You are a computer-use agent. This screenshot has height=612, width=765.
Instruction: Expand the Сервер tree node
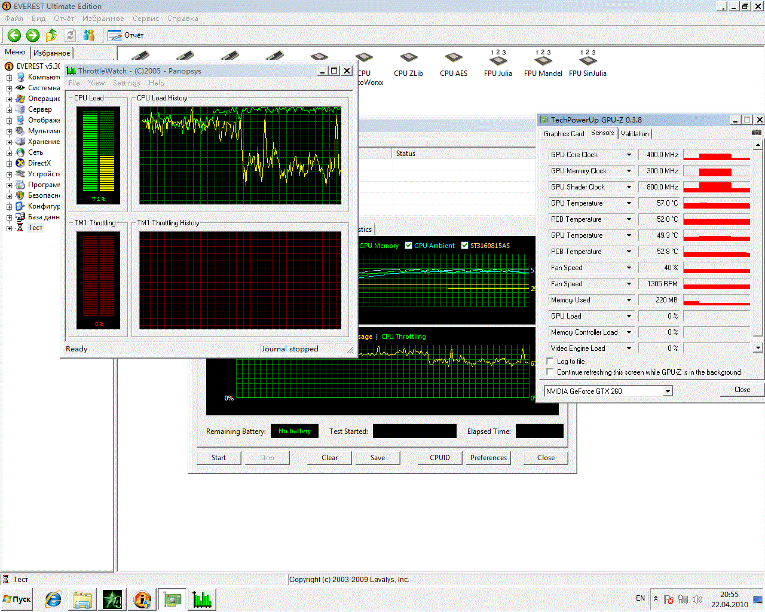tap(9, 110)
